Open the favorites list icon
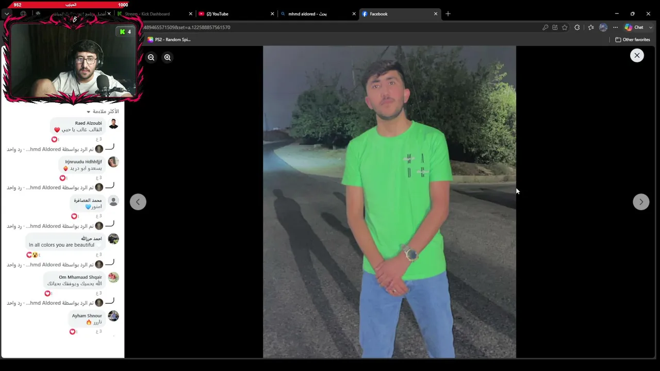The height and width of the screenshot is (371, 660). click(591, 27)
